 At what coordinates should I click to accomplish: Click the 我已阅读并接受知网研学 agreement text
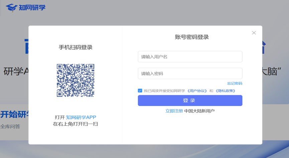tap(164, 91)
